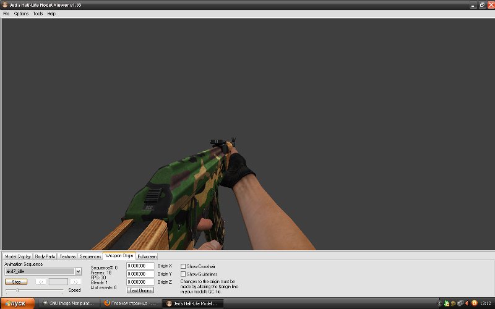Viewport: 495px width, 309px height.
Task: Click the 13:12 system clock
Action: [x=486, y=303]
